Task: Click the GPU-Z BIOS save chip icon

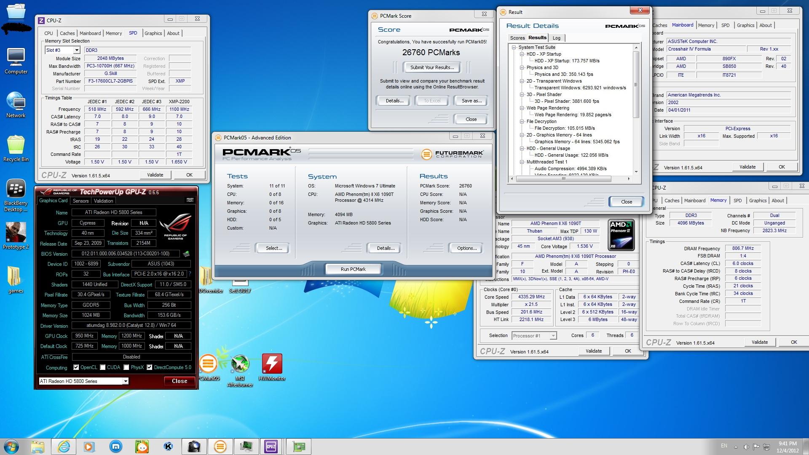Action: (186, 254)
